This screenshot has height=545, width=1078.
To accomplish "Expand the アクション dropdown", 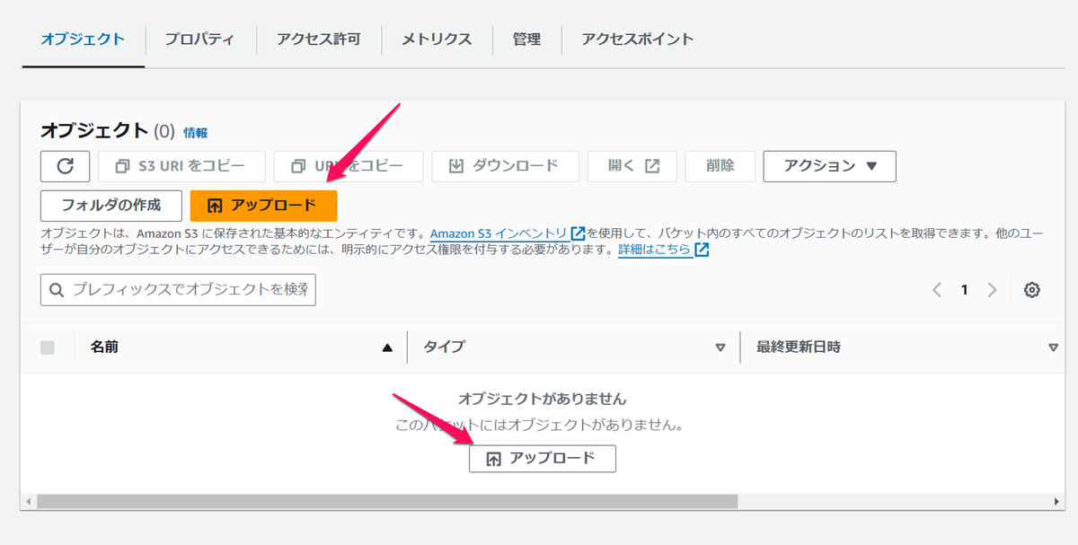I will coord(829,166).
